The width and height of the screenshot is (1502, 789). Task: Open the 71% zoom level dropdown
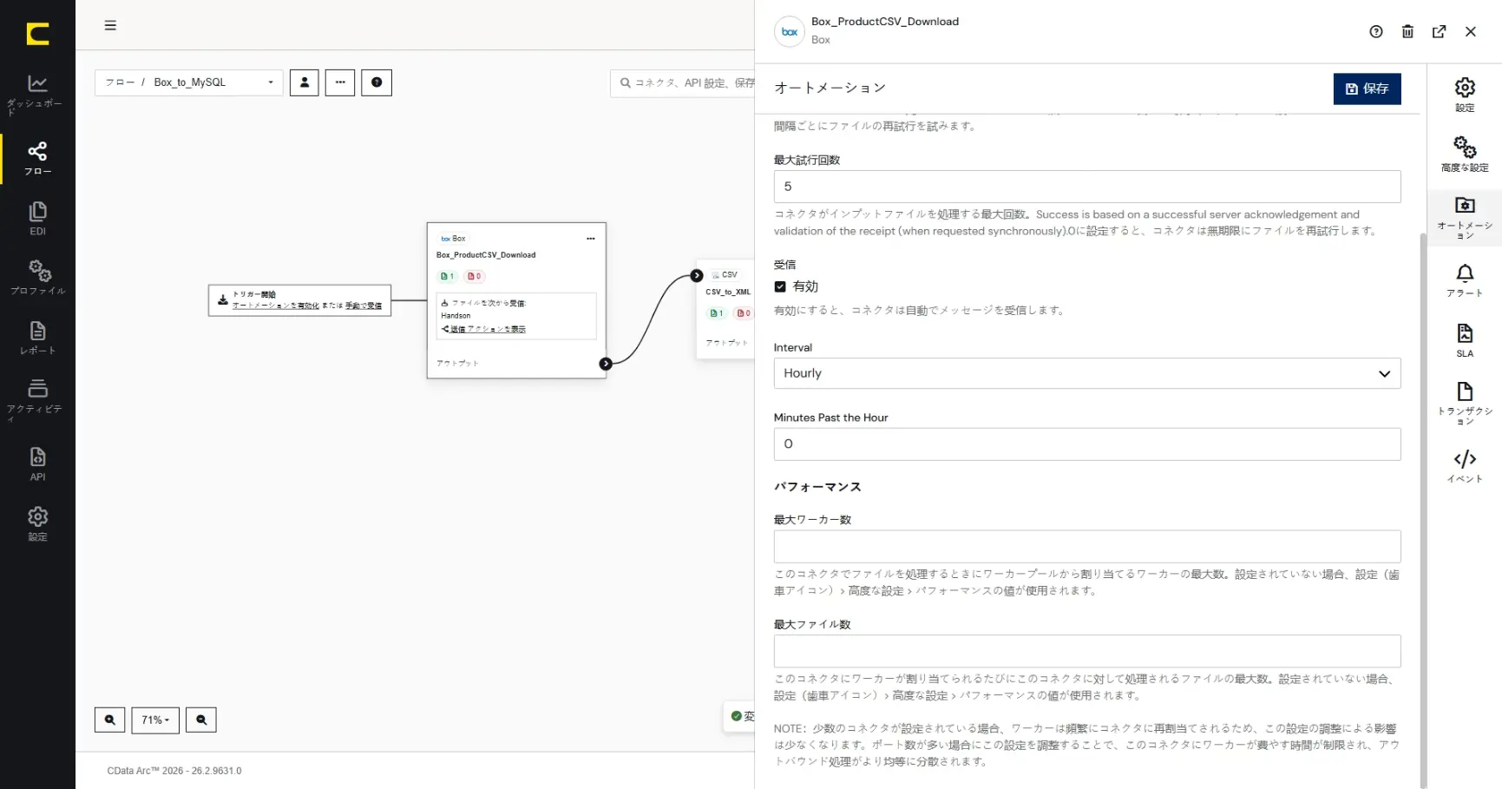[x=155, y=720]
